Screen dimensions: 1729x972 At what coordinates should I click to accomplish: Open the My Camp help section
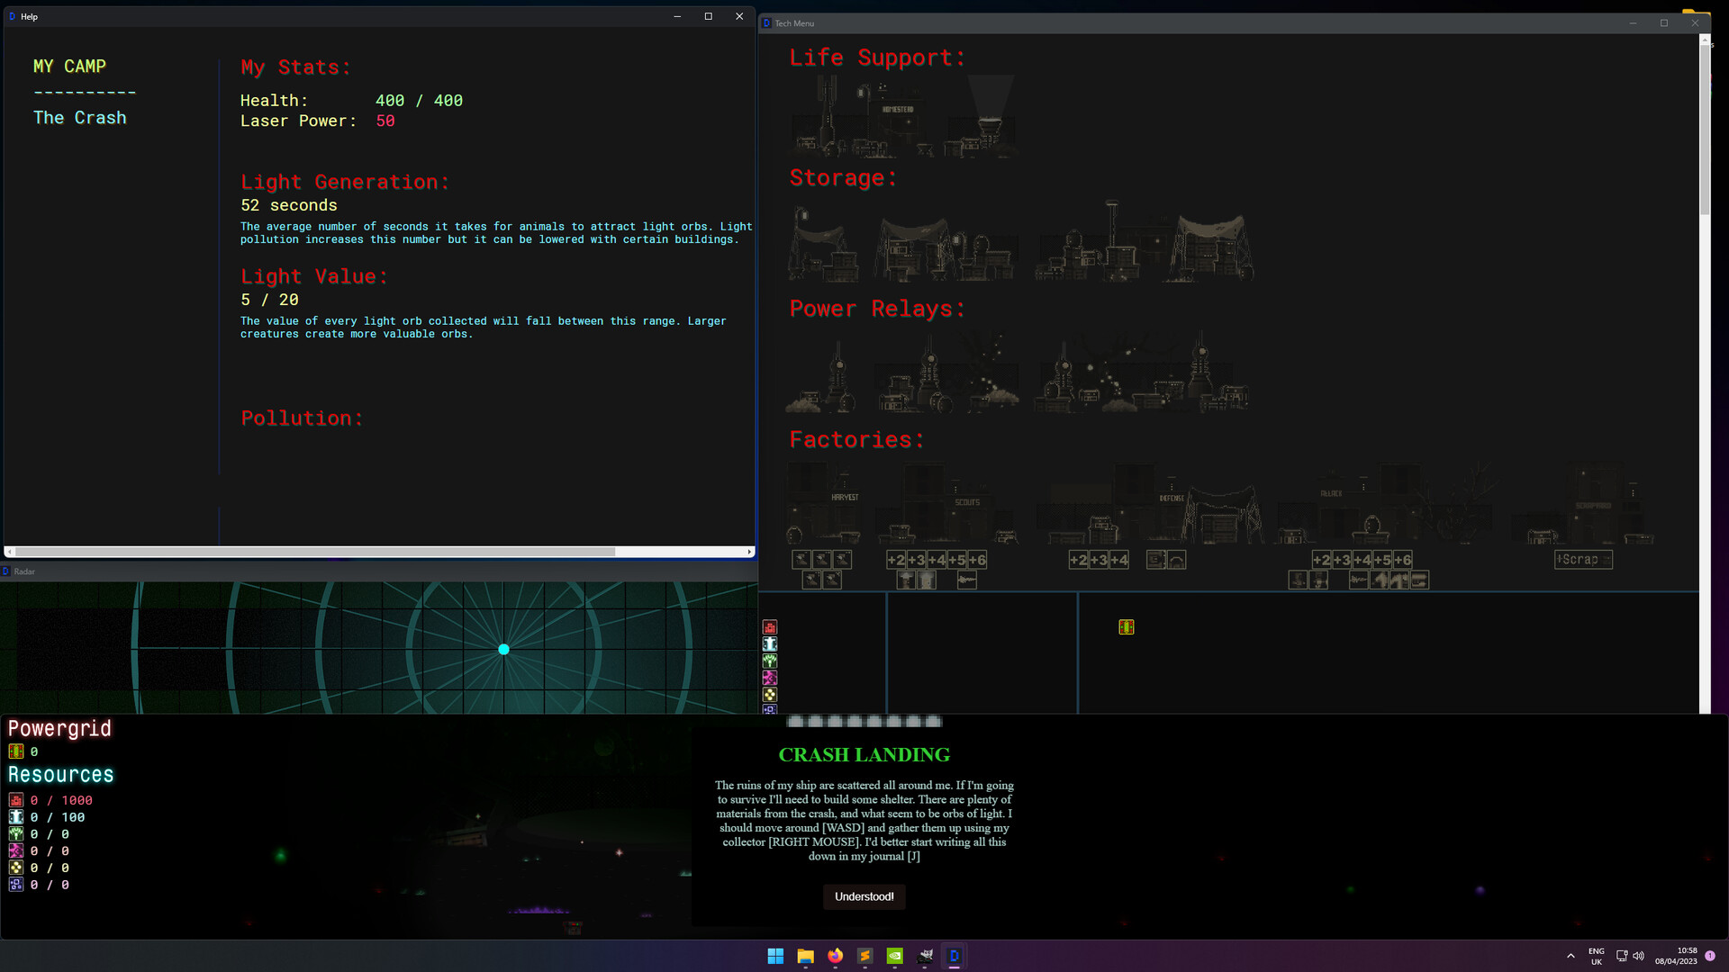(68, 66)
